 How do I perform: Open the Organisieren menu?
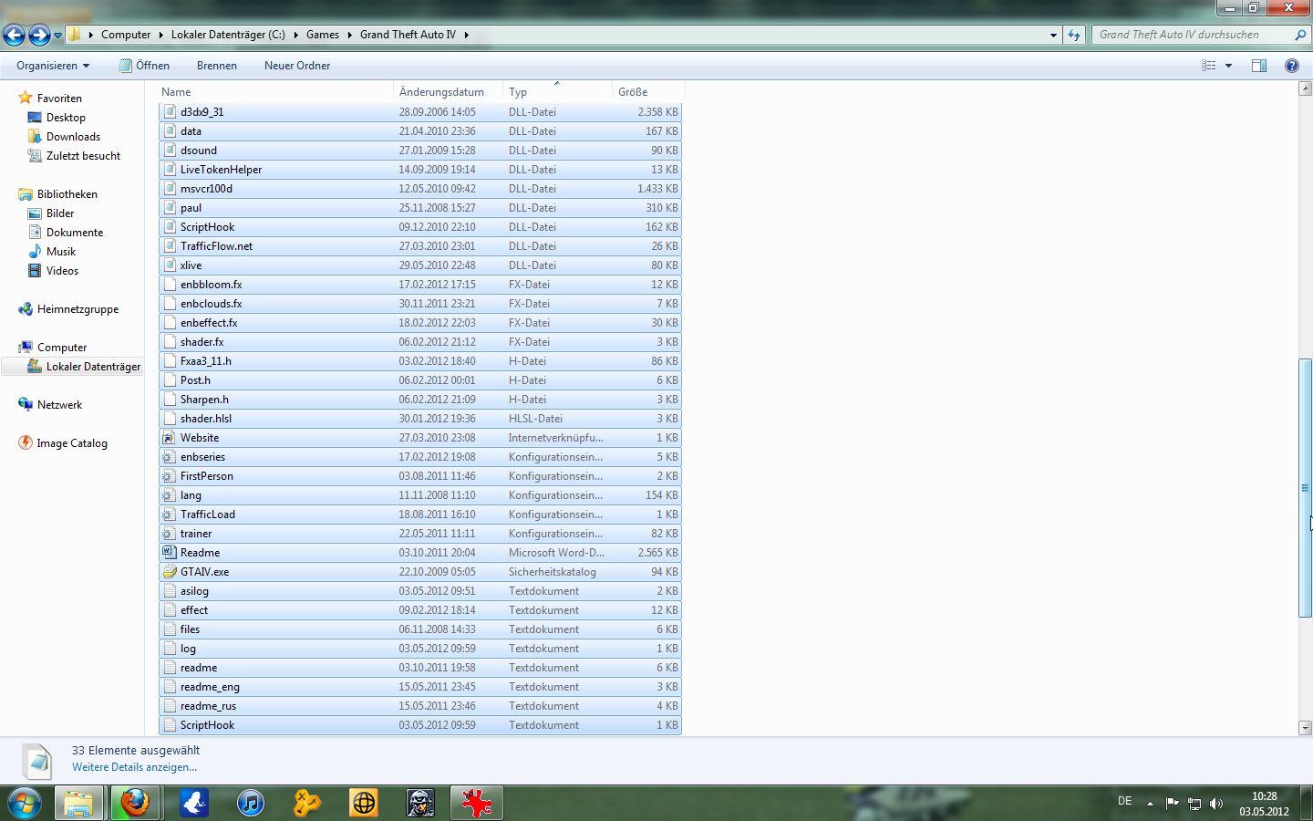pyautogui.click(x=53, y=66)
